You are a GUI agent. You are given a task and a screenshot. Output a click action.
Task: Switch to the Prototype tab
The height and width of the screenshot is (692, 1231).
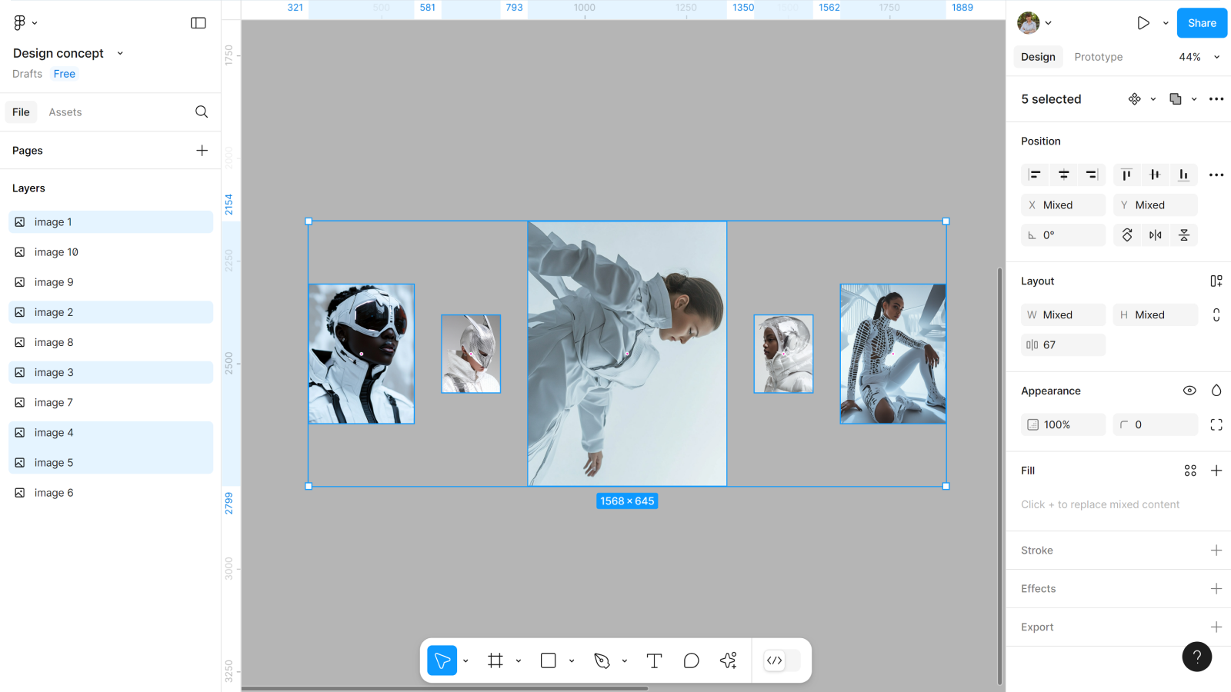[x=1098, y=57]
